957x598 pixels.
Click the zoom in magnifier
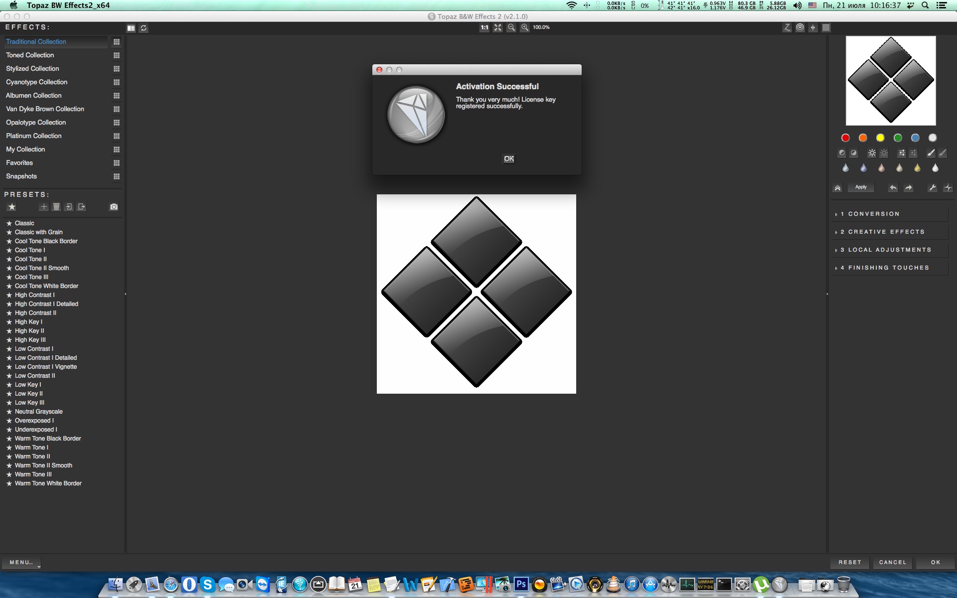pyautogui.click(x=525, y=27)
